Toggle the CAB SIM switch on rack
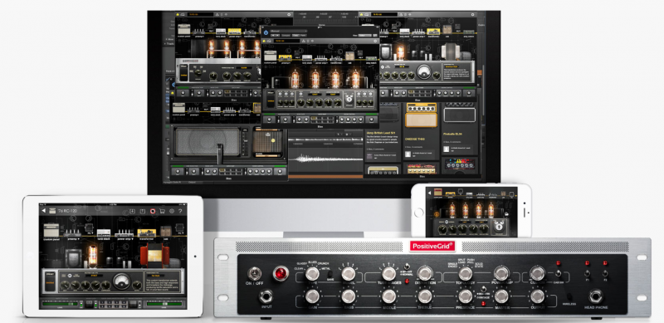 coord(559,273)
